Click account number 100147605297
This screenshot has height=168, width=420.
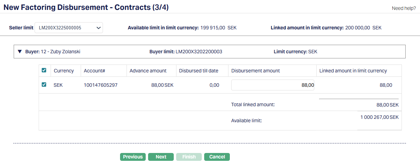click(101, 85)
